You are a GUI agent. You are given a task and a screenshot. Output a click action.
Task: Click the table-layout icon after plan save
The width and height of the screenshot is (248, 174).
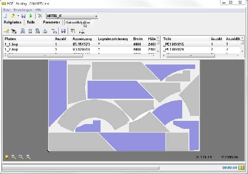73,31
